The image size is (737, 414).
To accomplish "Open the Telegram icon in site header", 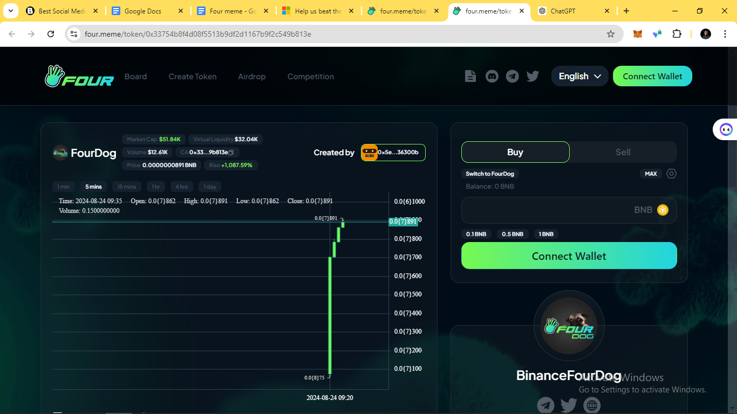I will click(x=513, y=77).
